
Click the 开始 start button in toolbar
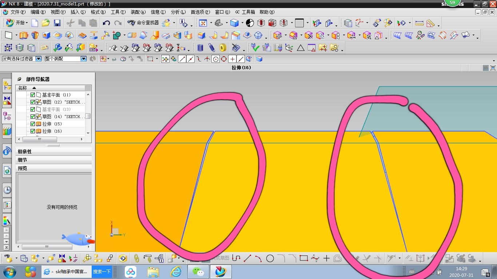(x=16, y=23)
